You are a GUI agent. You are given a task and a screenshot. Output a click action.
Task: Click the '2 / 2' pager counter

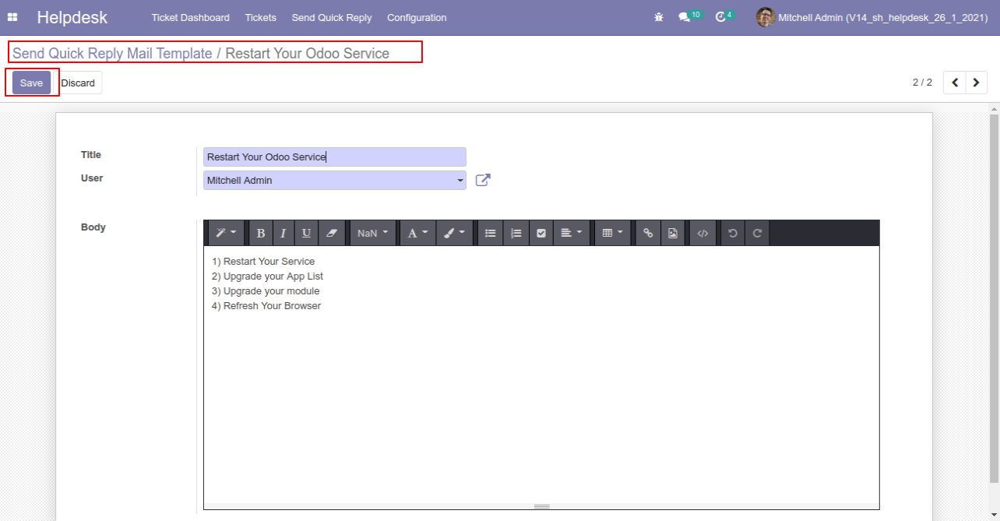[922, 83]
